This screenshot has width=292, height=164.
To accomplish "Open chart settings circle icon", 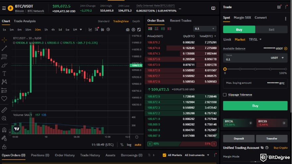I will click(x=133, y=30).
